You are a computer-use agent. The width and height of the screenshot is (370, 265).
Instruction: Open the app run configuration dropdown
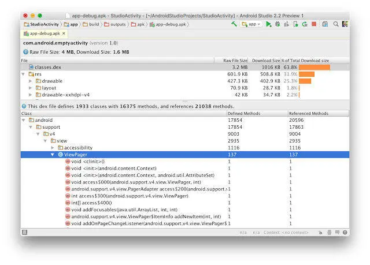click(x=251, y=24)
